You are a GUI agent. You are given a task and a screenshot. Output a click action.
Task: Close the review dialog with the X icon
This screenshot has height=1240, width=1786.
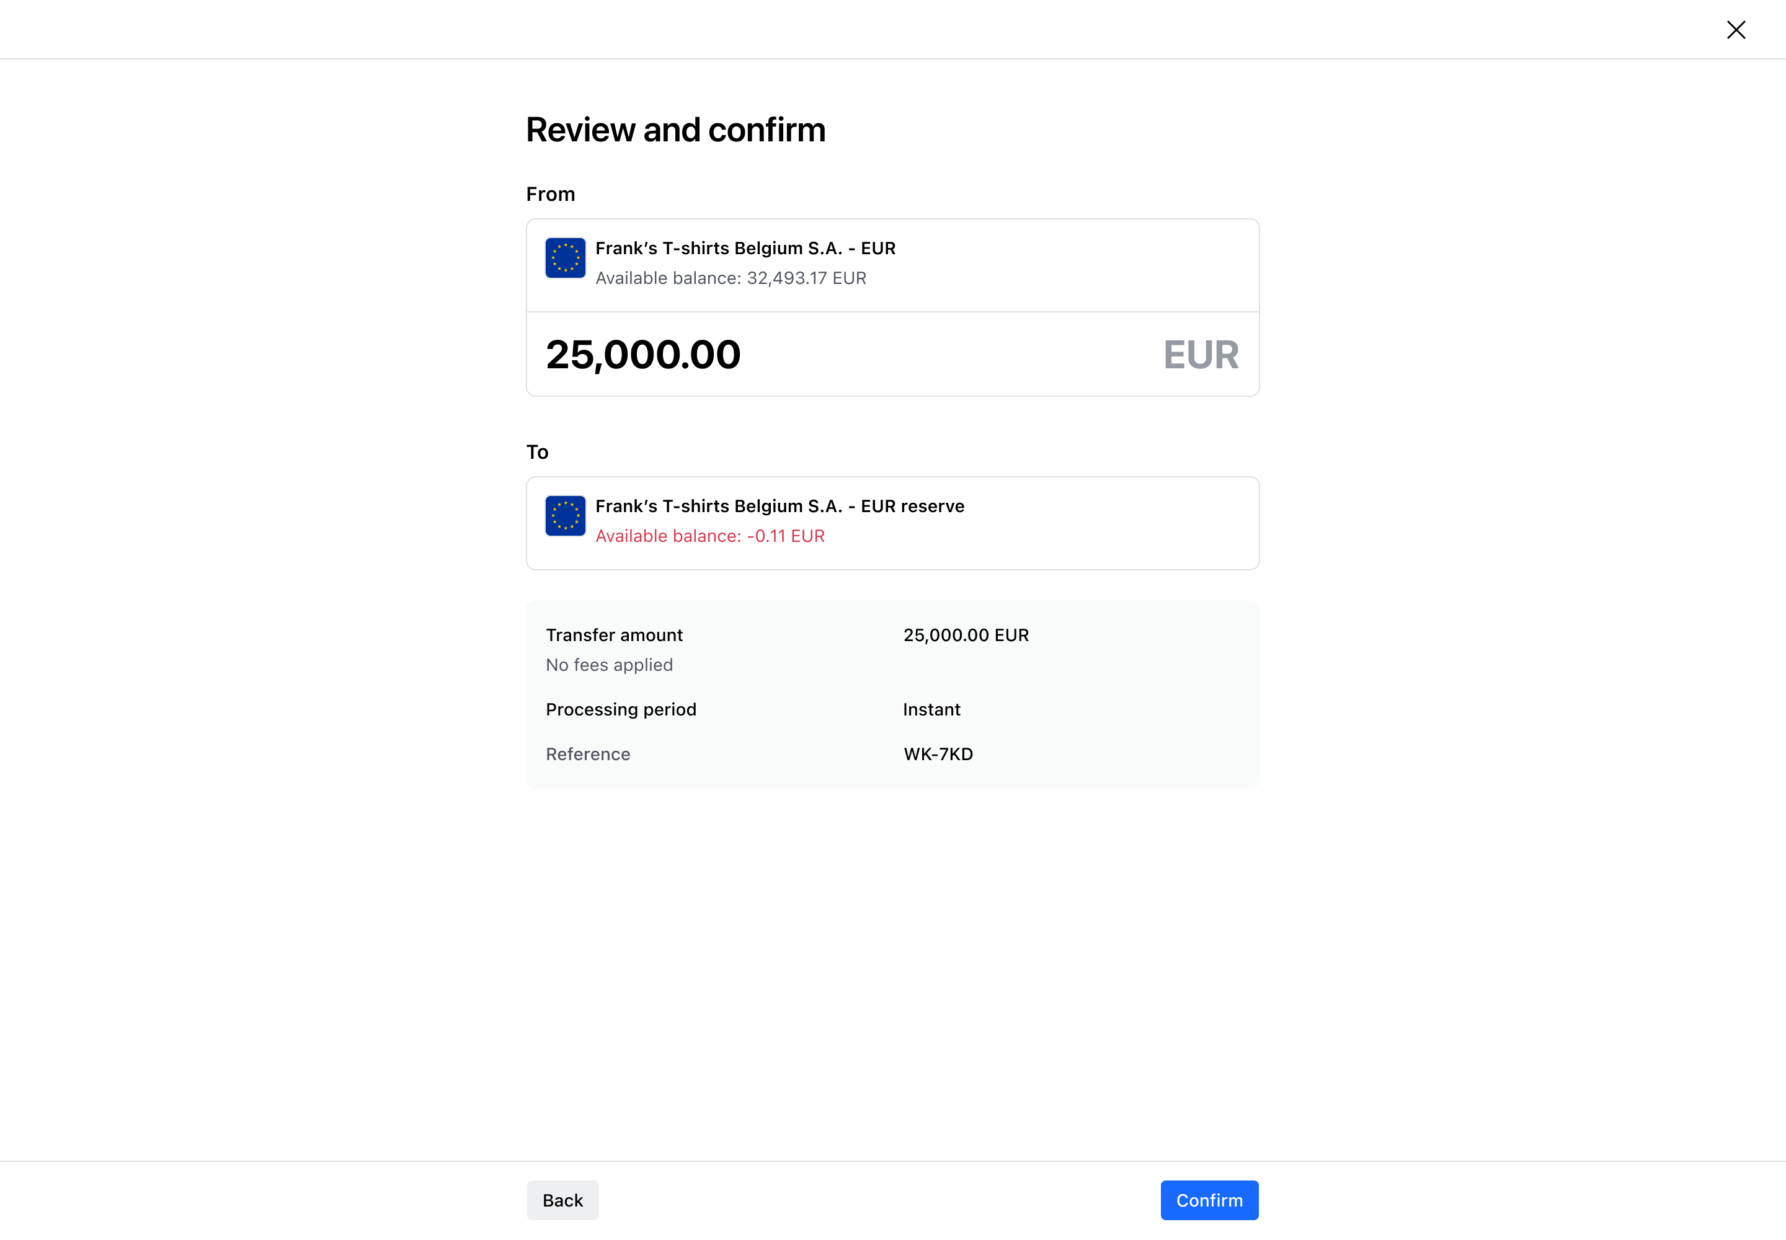point(1736,30)
